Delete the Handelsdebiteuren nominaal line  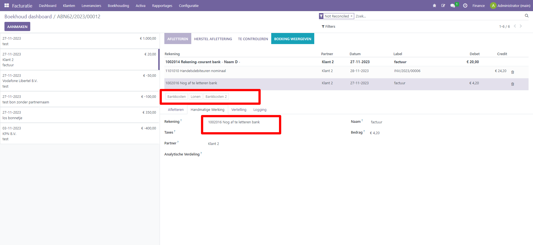[512, 72]
